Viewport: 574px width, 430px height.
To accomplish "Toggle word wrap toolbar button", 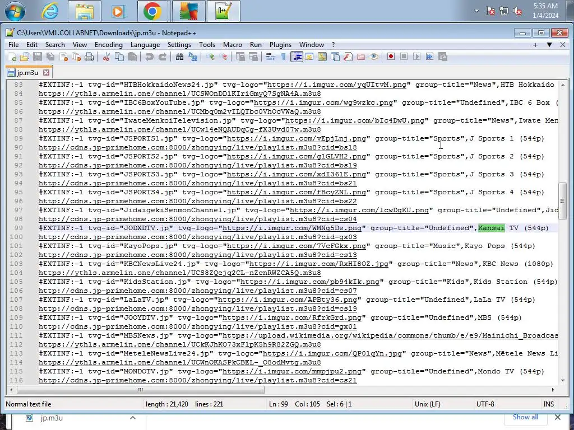I will pyautogui.click(x=271, y=57).
